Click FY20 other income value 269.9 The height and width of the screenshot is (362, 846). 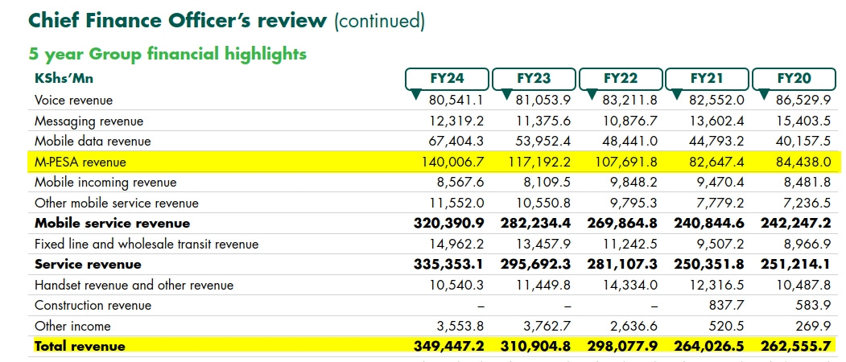(814, 327)
